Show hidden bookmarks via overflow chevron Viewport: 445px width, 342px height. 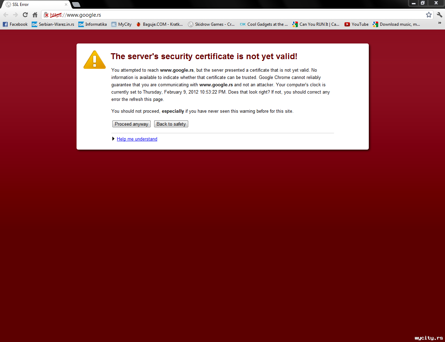point(439,23)
